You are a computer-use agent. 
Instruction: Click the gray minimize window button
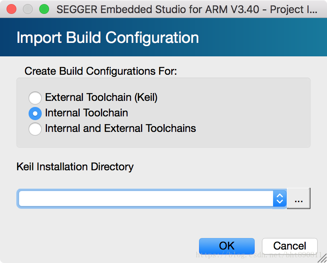(28, 9)
